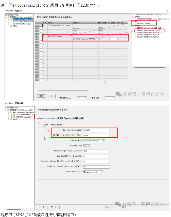Tick checkbox in table row 2 (Interface)
Screen dimensions: 171x217
pyautogui.click(x=41, y=28)
